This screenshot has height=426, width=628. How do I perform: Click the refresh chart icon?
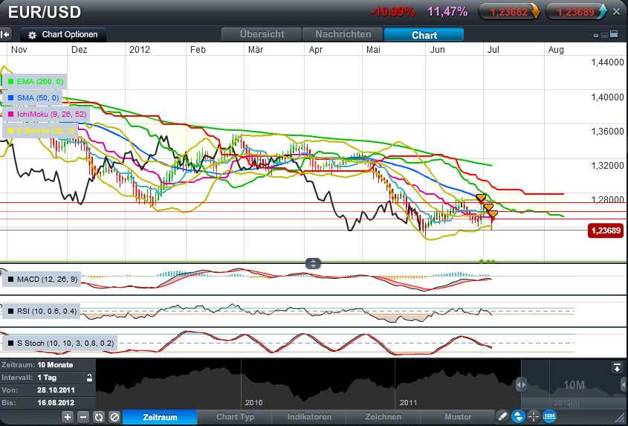[x=99, y=417]
